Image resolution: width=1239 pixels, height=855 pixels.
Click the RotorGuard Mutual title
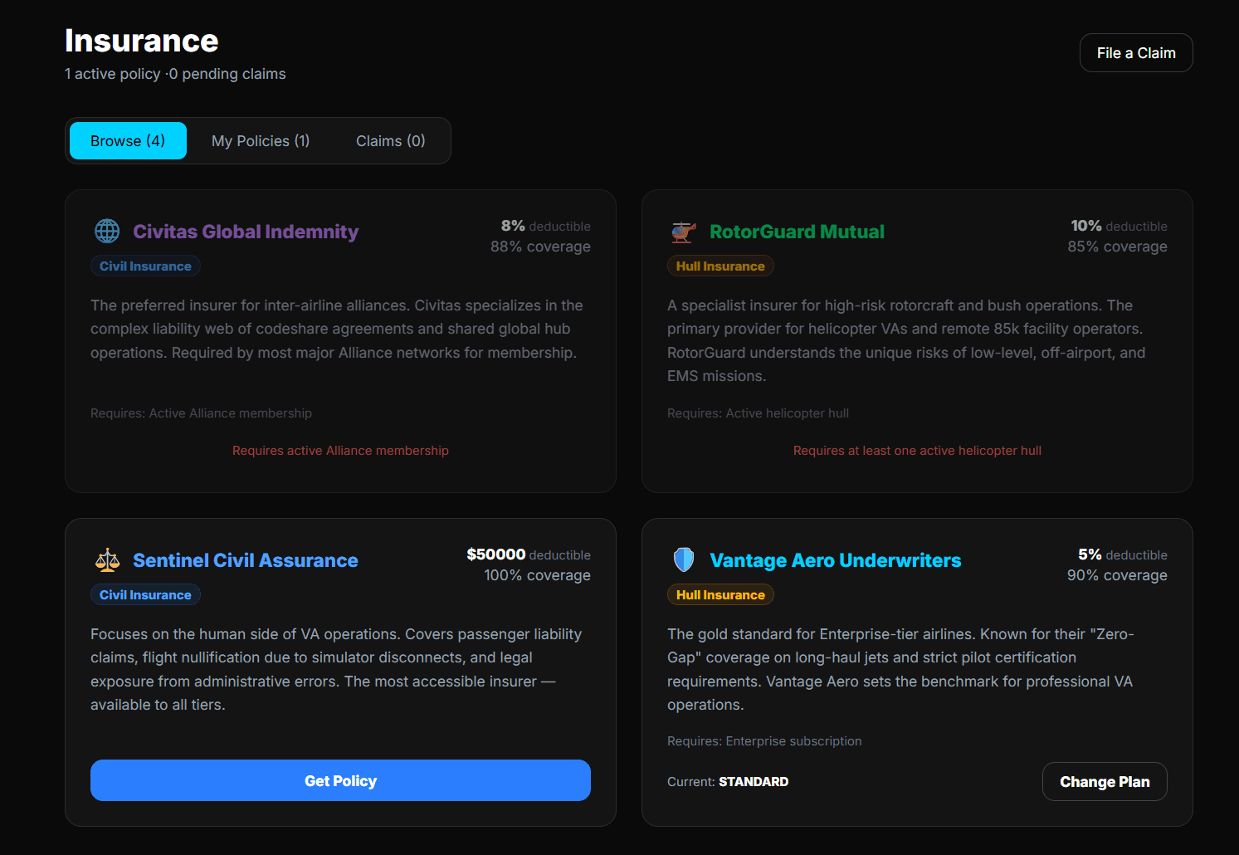(797, 232)
